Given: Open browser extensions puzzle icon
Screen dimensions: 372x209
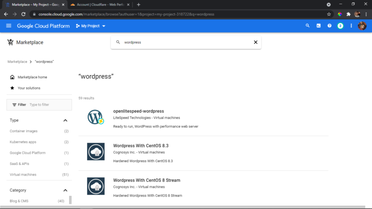Looking at the screenshot, I should (x=348, y=14).
